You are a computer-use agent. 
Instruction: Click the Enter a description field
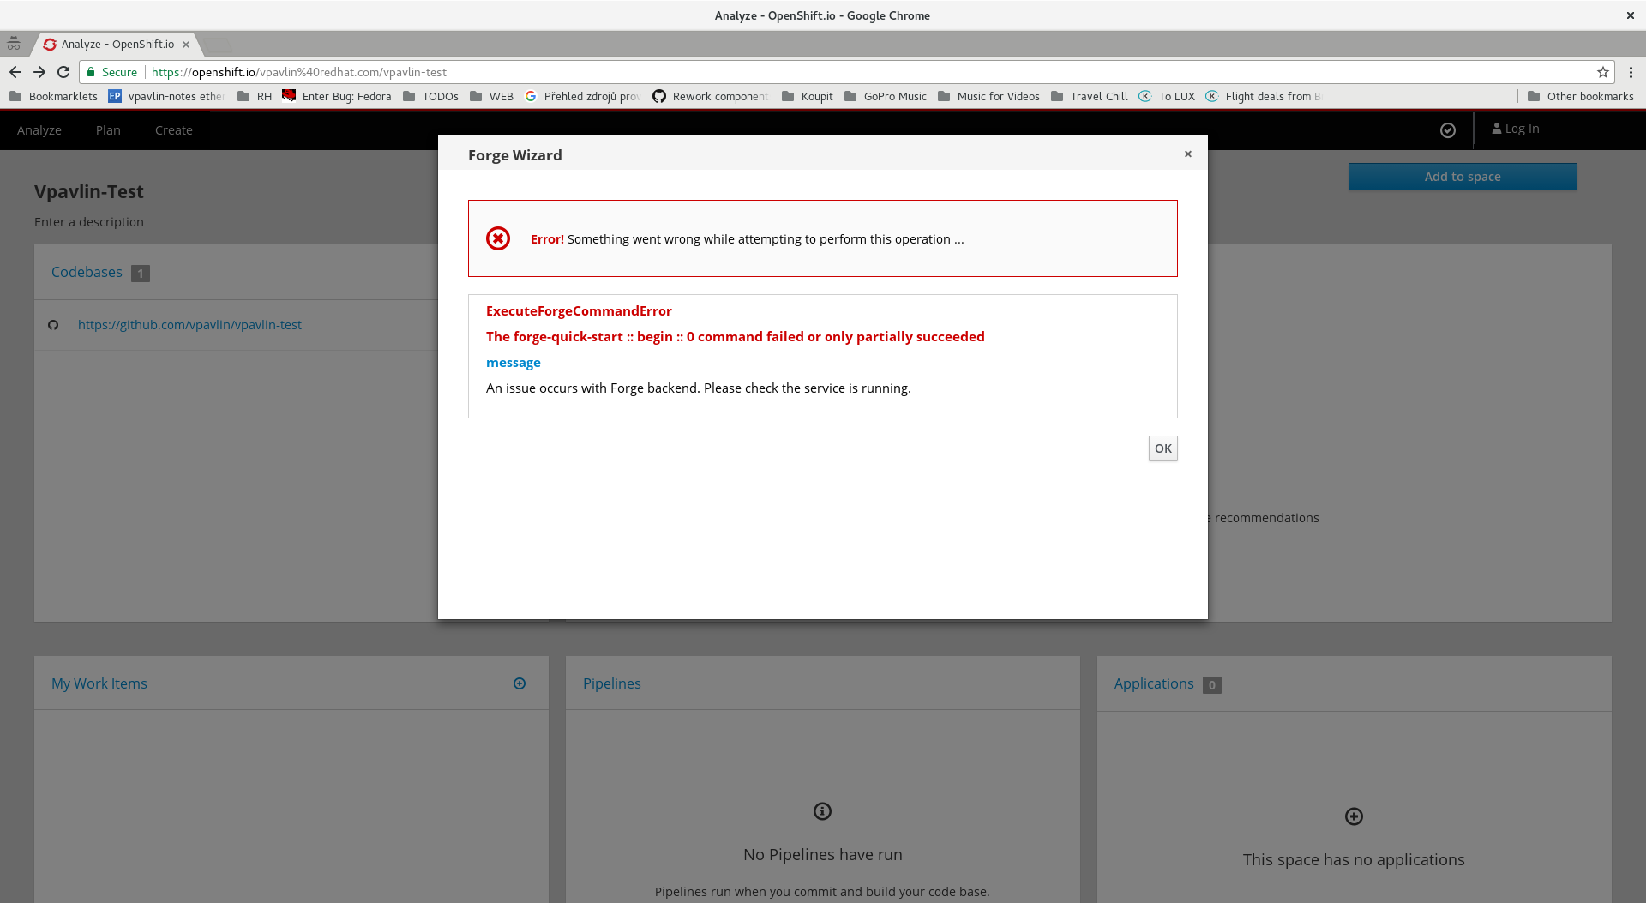(x=88, y=221)
